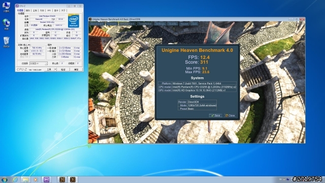The image size is (325, 183).
Task: Click the GPU model row in System table
Action: (x=197, y=90)
